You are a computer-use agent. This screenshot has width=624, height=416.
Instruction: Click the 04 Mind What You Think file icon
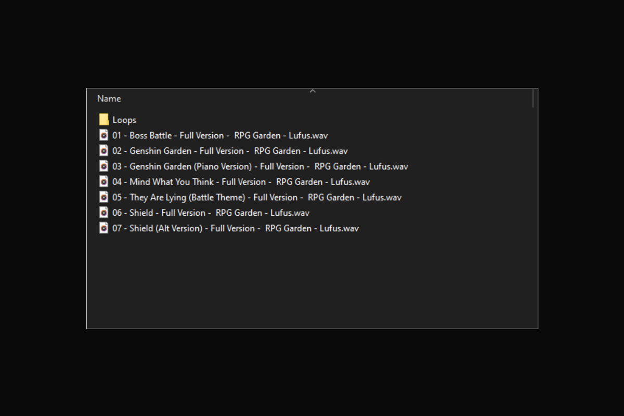pyautogui.click(x=104, y=181)
